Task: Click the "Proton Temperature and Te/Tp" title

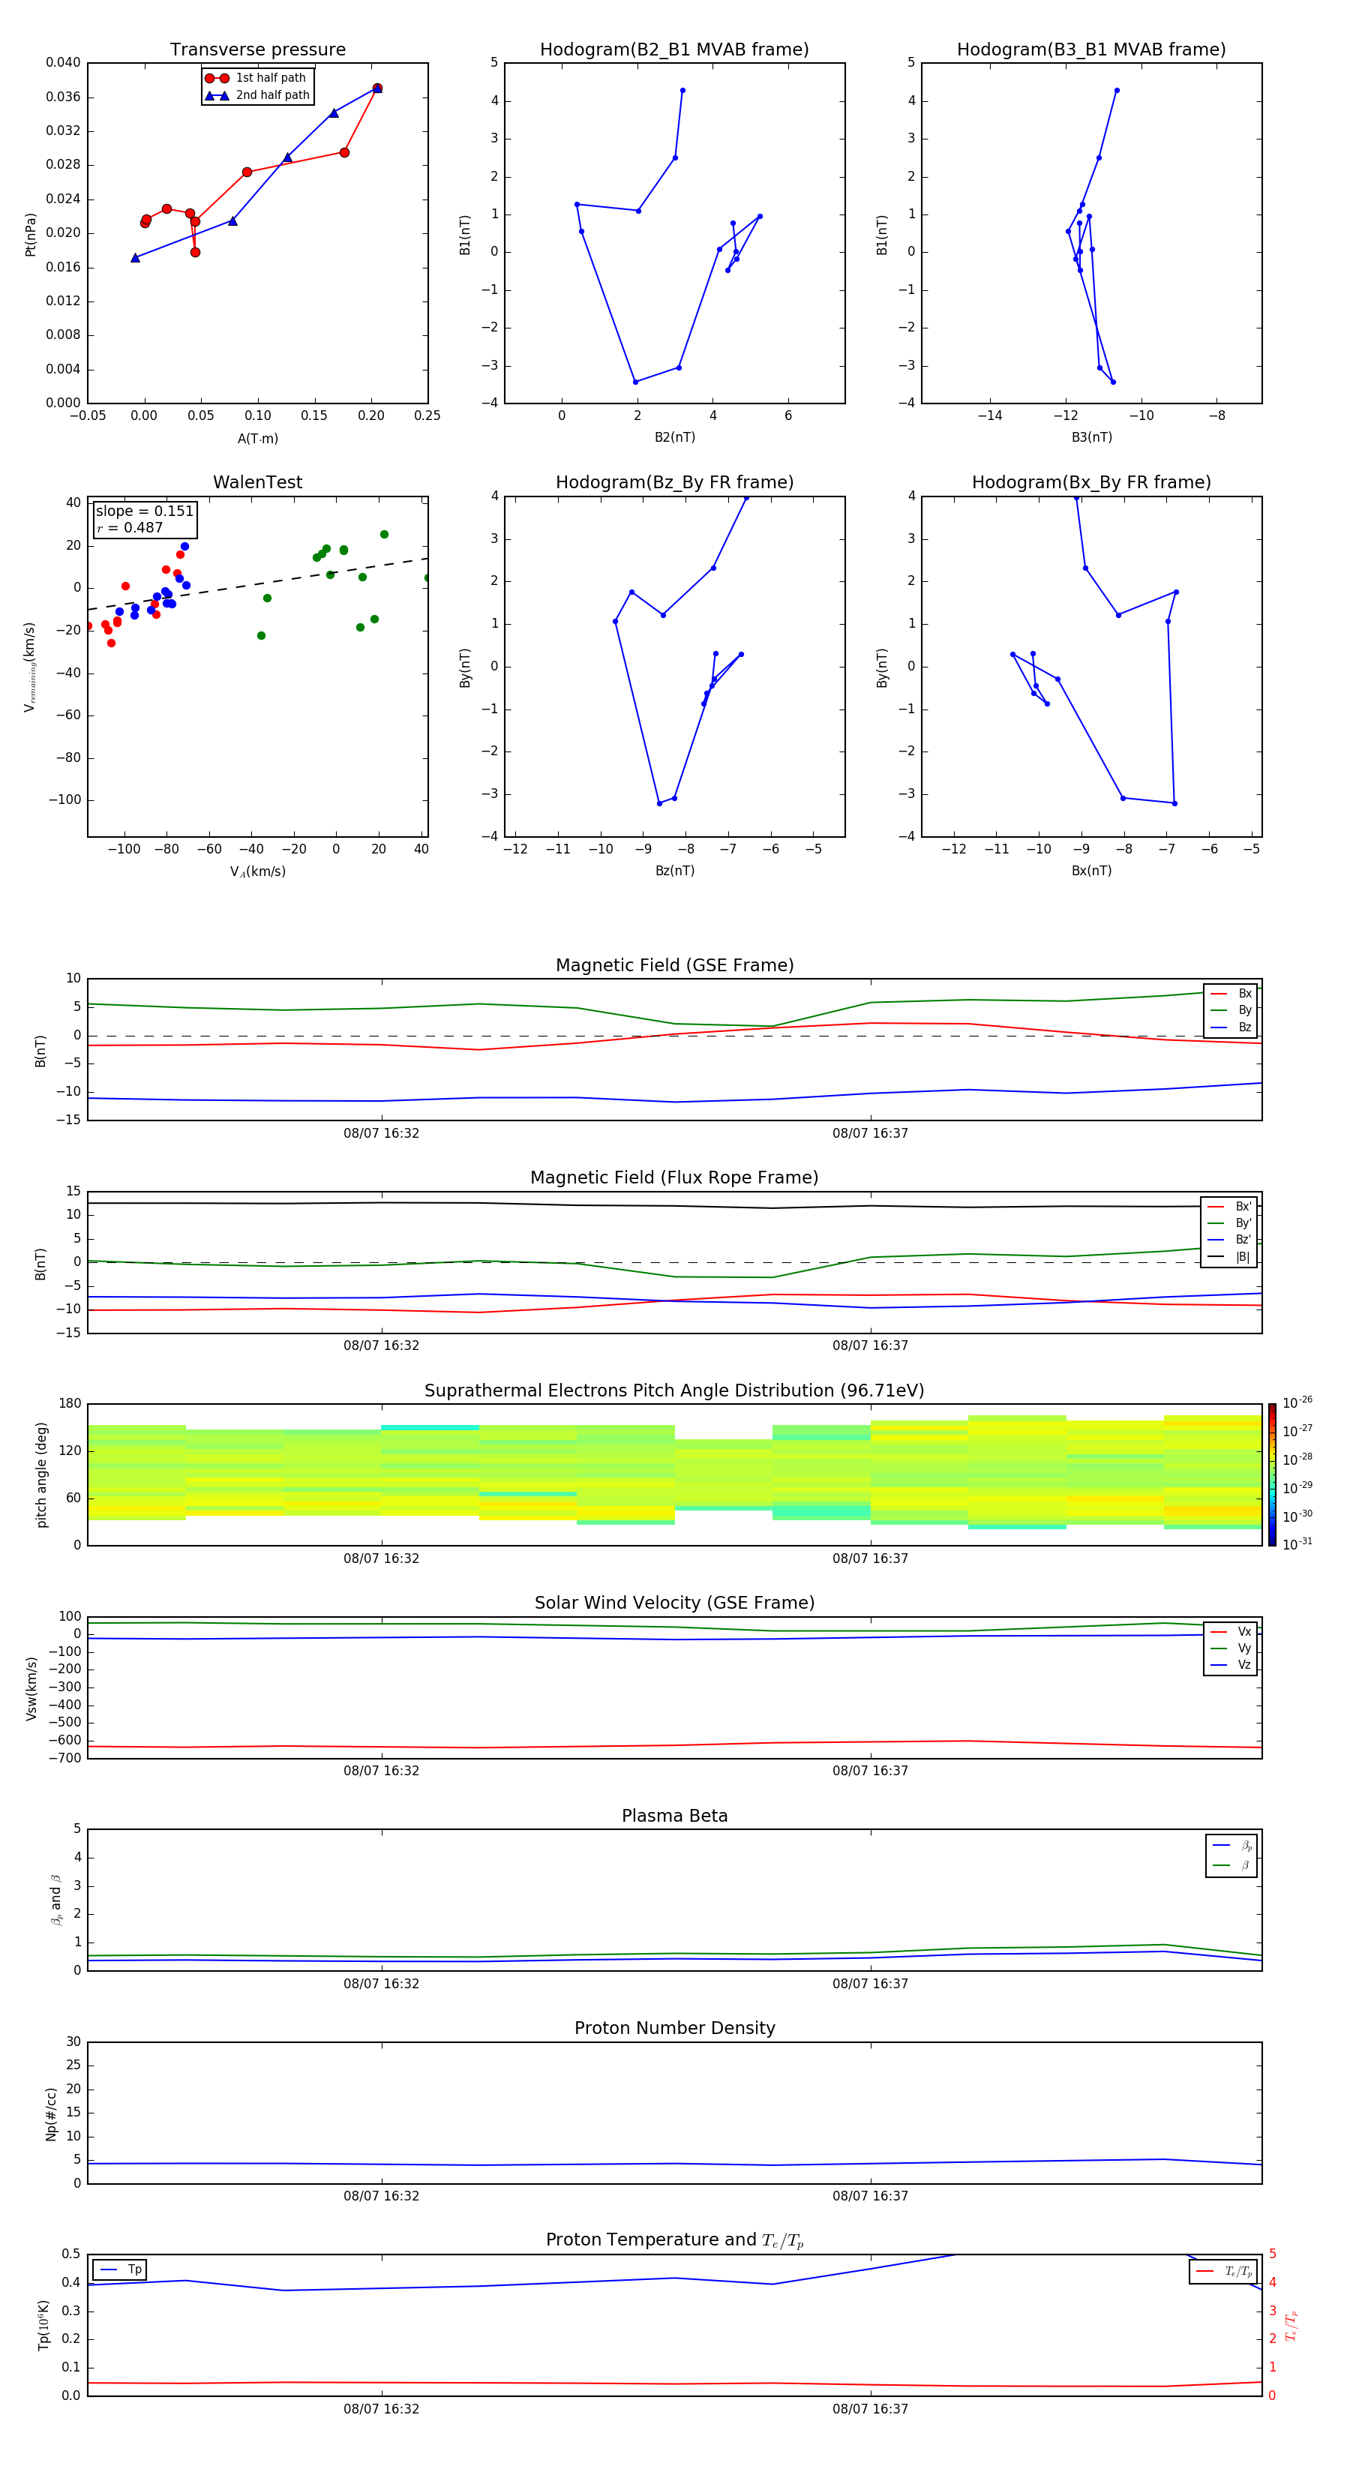Action: [674, 2240]
